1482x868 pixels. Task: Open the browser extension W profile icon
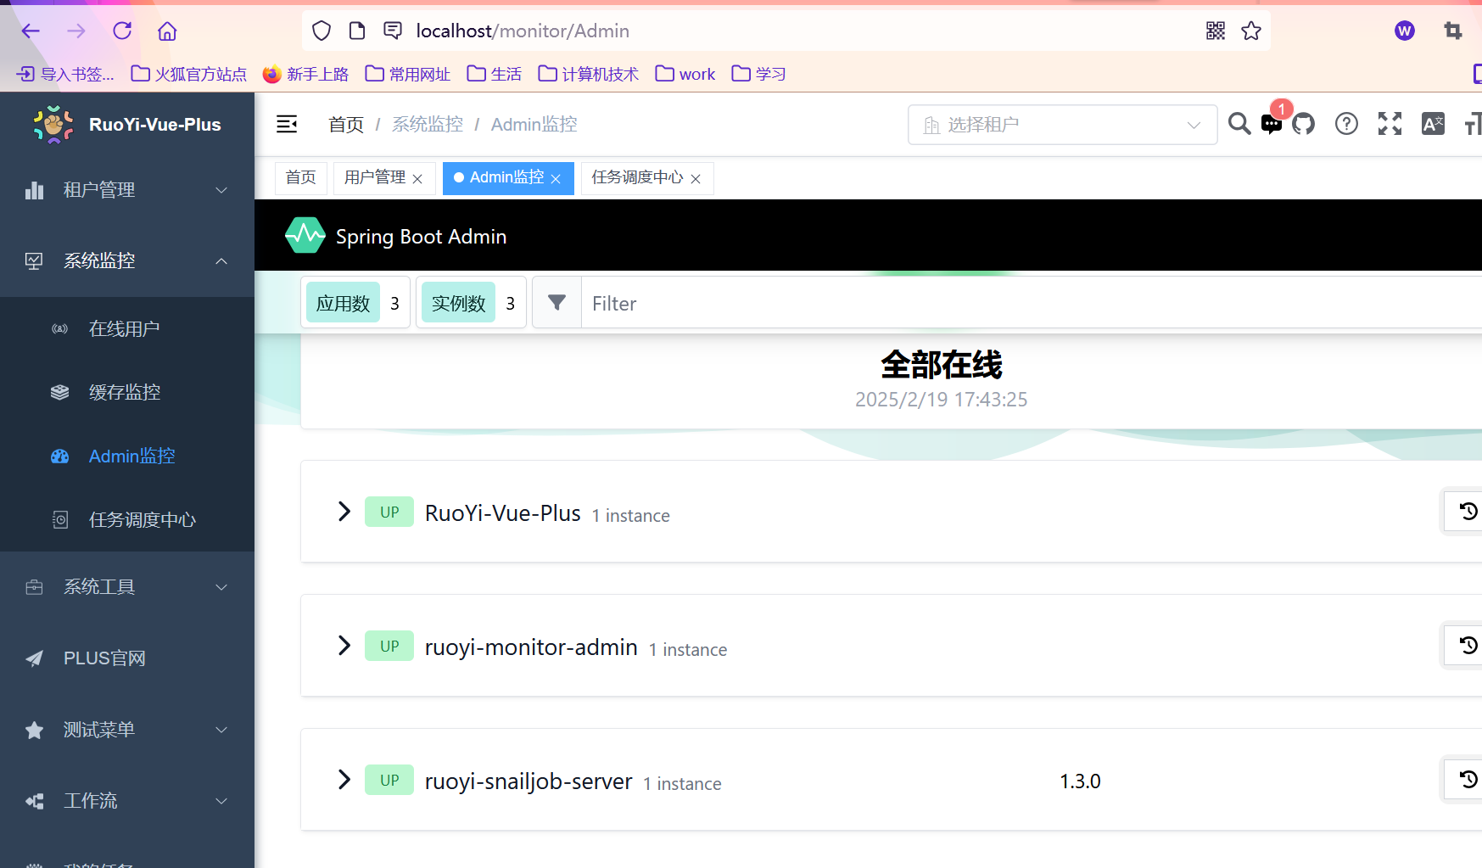click(1405, 31)
